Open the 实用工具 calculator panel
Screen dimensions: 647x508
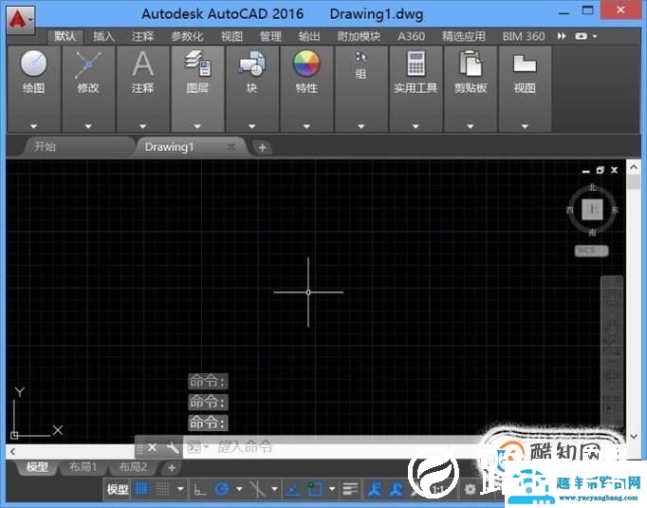click(416, 88)
